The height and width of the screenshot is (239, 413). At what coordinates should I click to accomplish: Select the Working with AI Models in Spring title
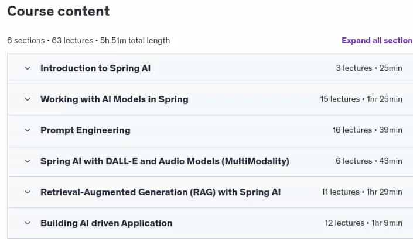pos(114,99)
